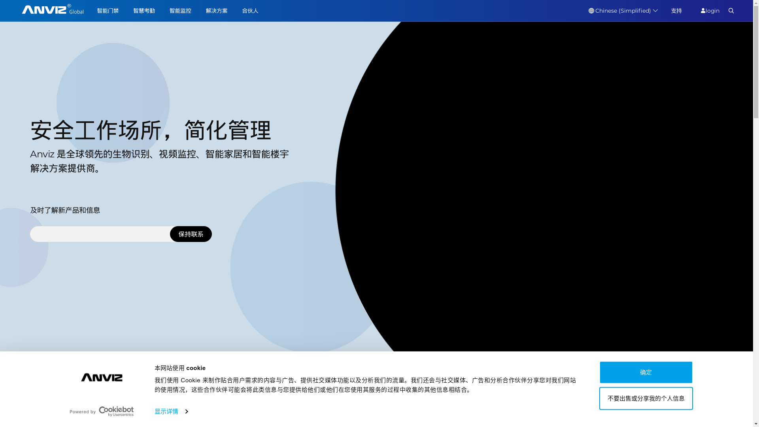
Task: Click the user login link
Action: pyautogui.click(x=710, y=11)
